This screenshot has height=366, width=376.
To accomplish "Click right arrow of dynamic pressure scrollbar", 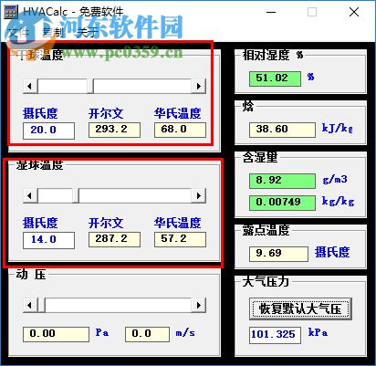I will tap(199, 305).
